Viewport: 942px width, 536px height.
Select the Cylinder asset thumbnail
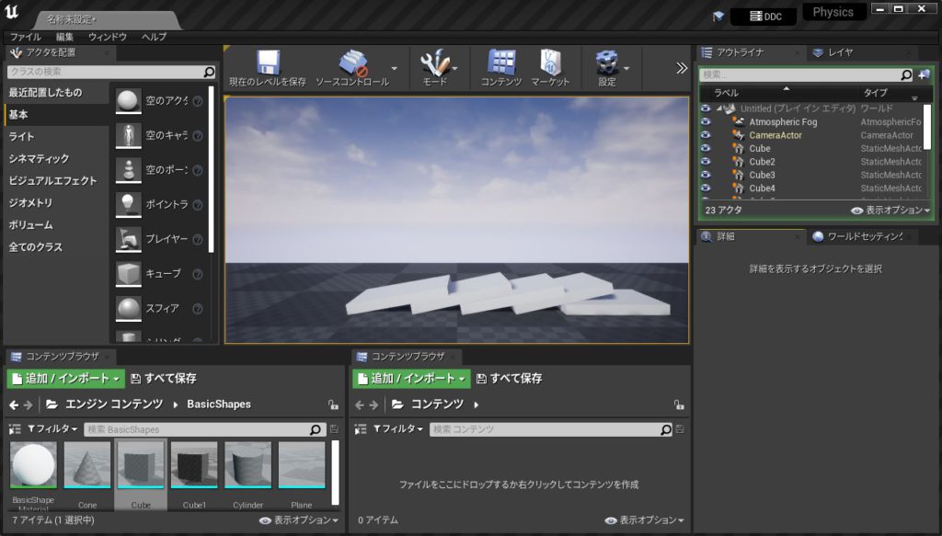click(247, 466)
